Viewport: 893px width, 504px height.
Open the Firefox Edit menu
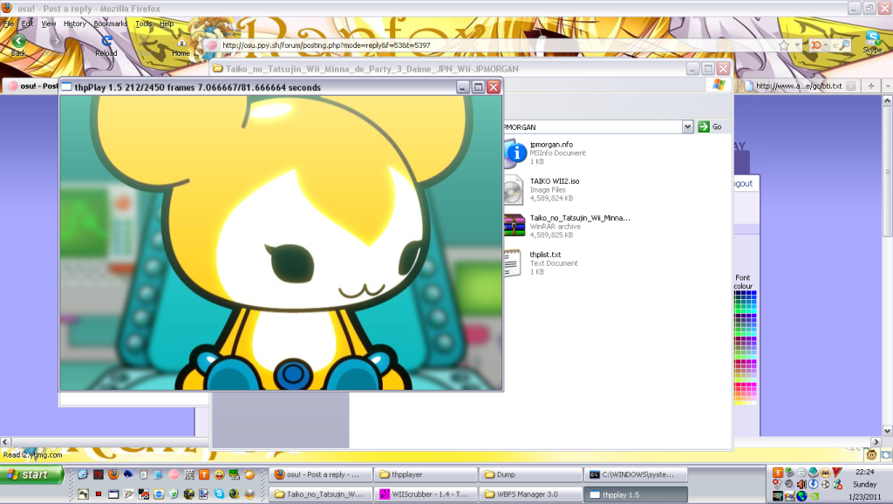click(x=27, y=24)
